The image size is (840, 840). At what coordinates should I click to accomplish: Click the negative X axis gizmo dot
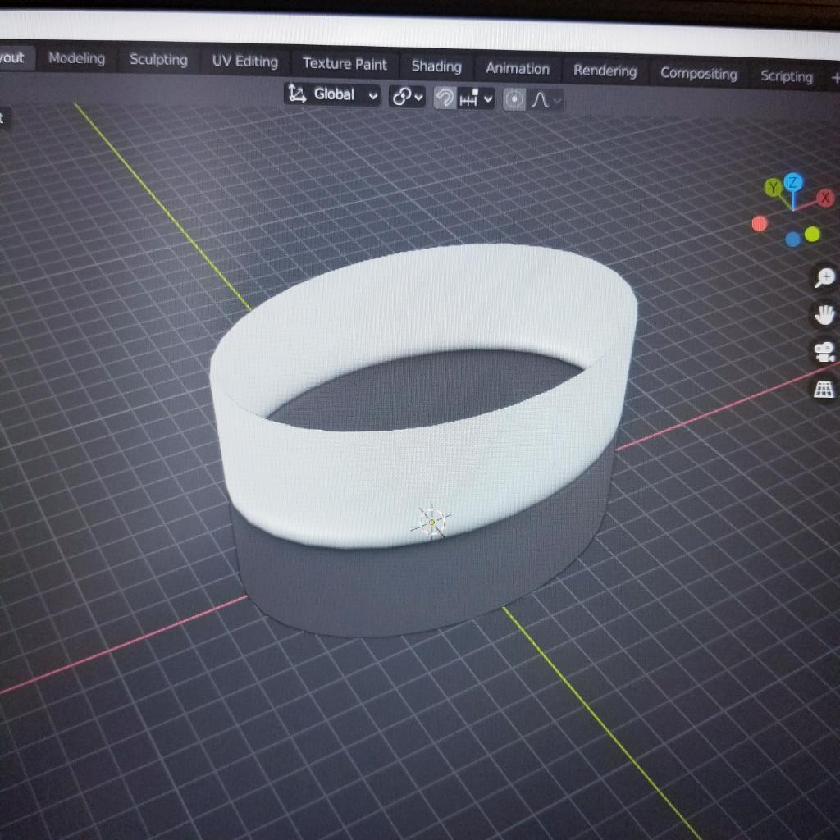pos(760,224)
